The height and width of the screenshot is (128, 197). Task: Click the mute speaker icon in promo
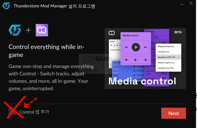(136, 60)
